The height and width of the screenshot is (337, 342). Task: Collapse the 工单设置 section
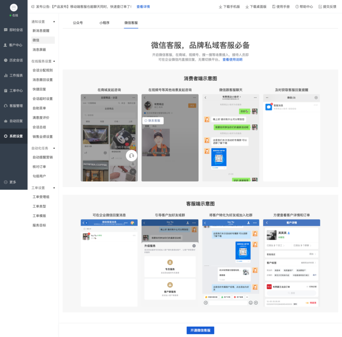coord(54,188)
